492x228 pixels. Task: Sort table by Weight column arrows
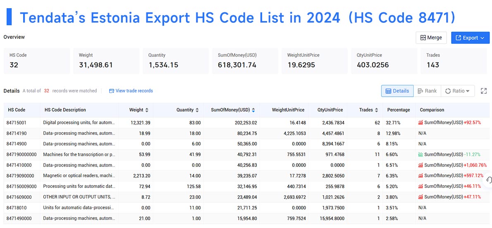click(146, 110)
